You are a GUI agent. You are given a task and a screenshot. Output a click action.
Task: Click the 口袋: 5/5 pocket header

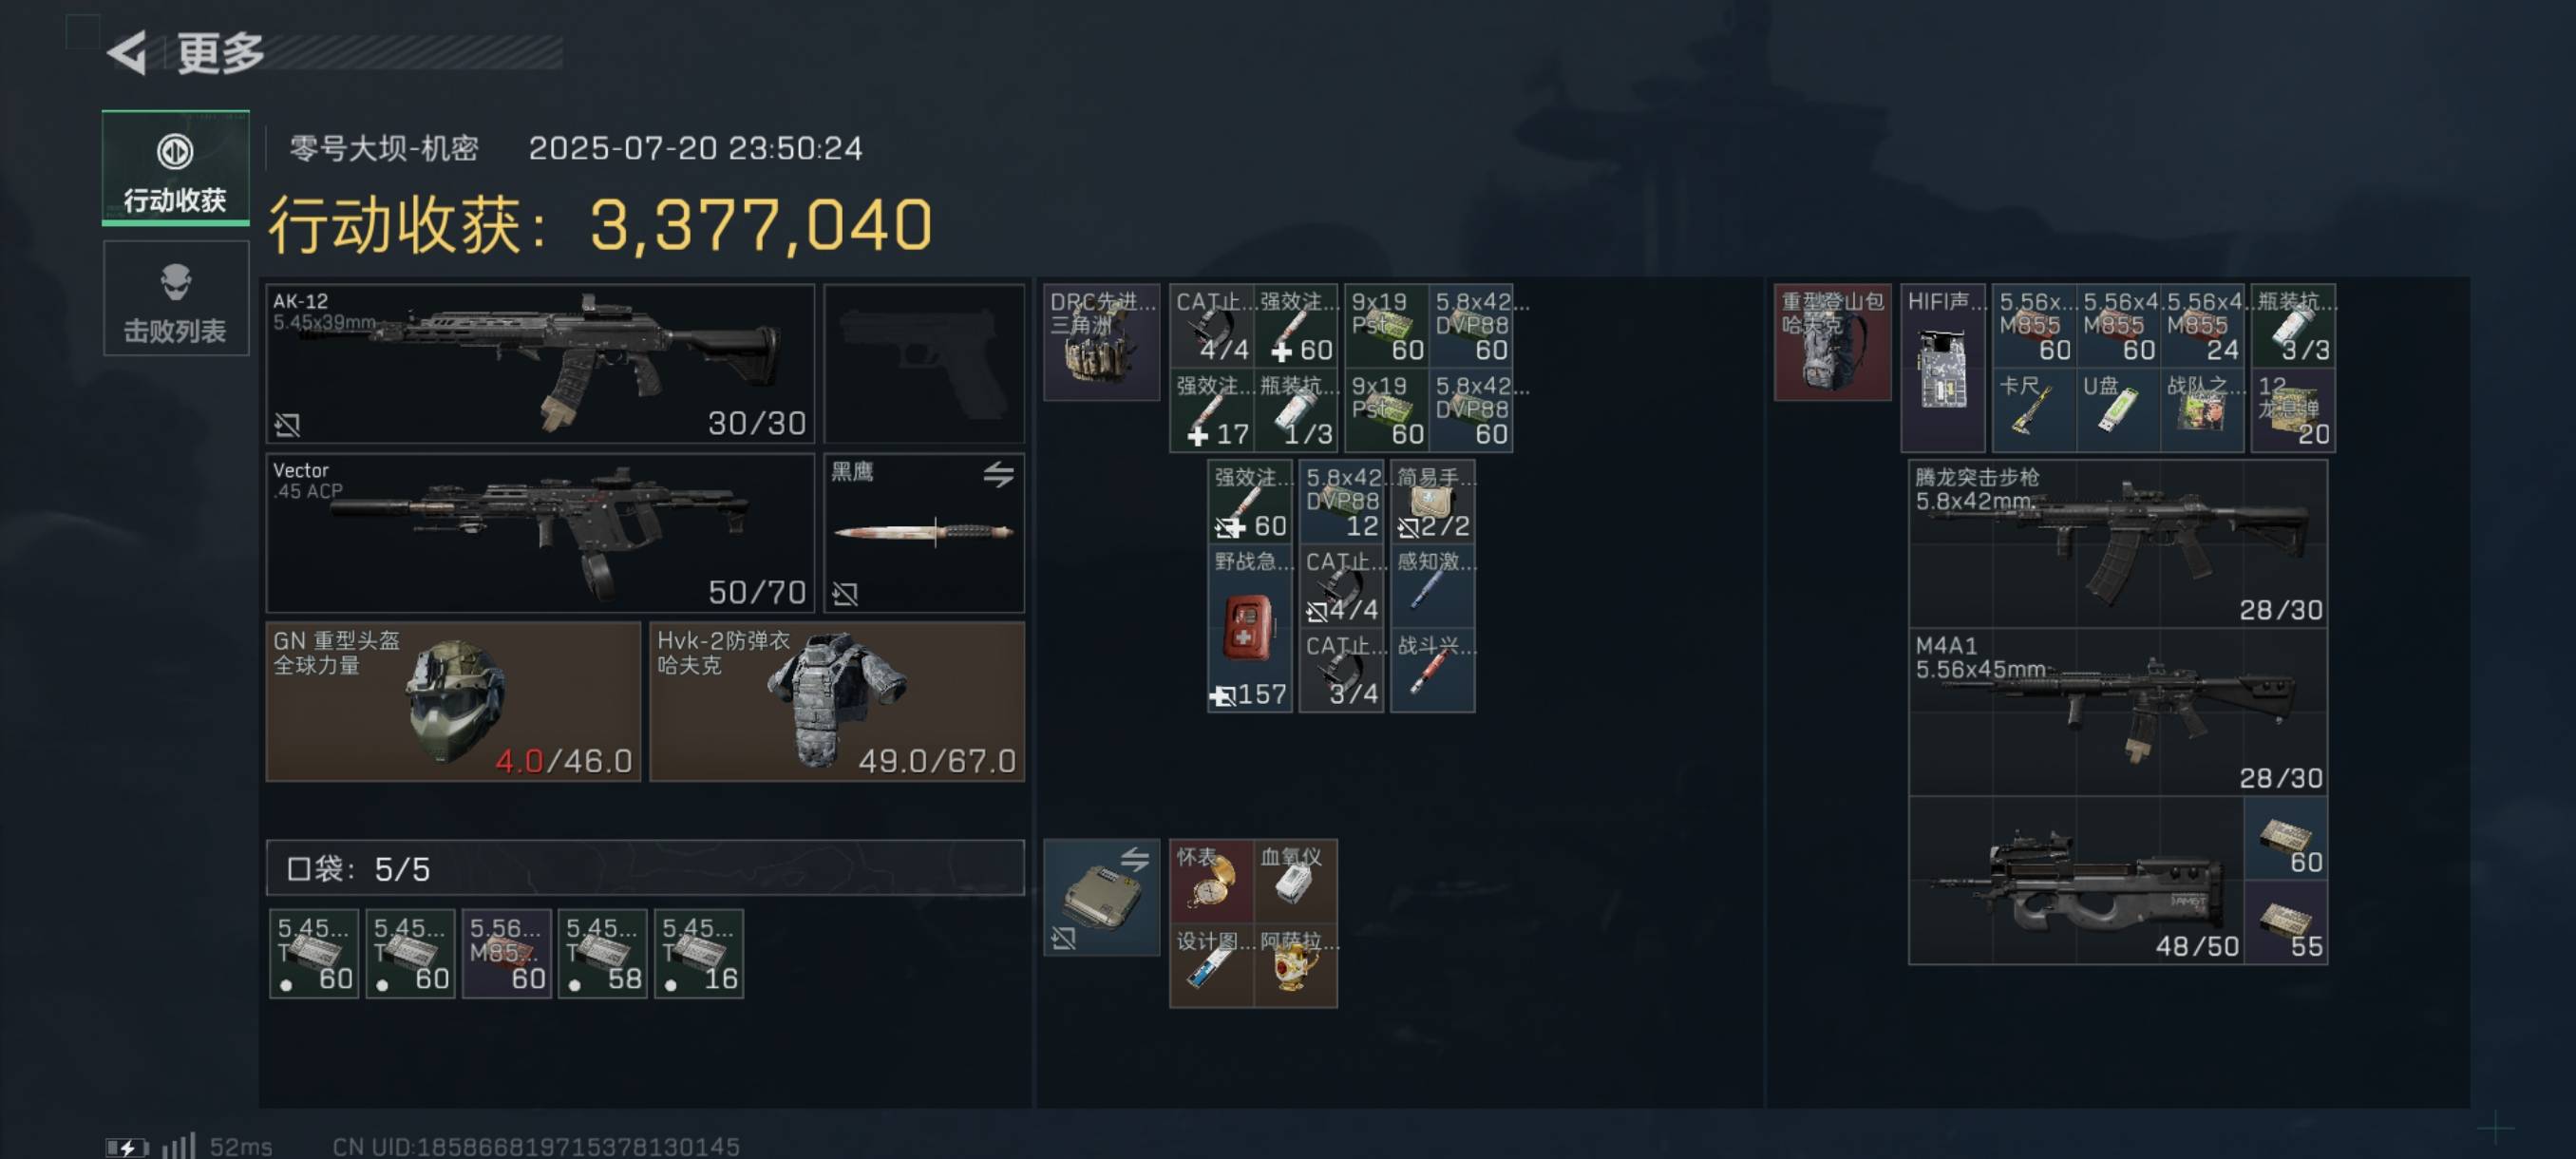(x=645, y=867)
